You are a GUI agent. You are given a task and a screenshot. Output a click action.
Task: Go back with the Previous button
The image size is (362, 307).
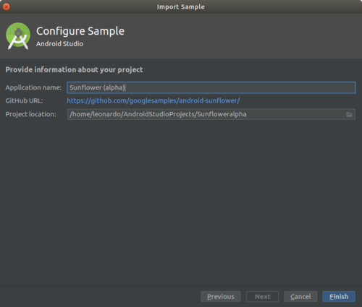(221, 296)
